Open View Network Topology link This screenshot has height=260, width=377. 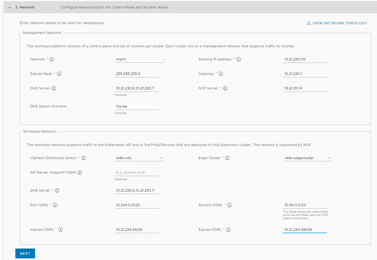(x=337, y=23)
